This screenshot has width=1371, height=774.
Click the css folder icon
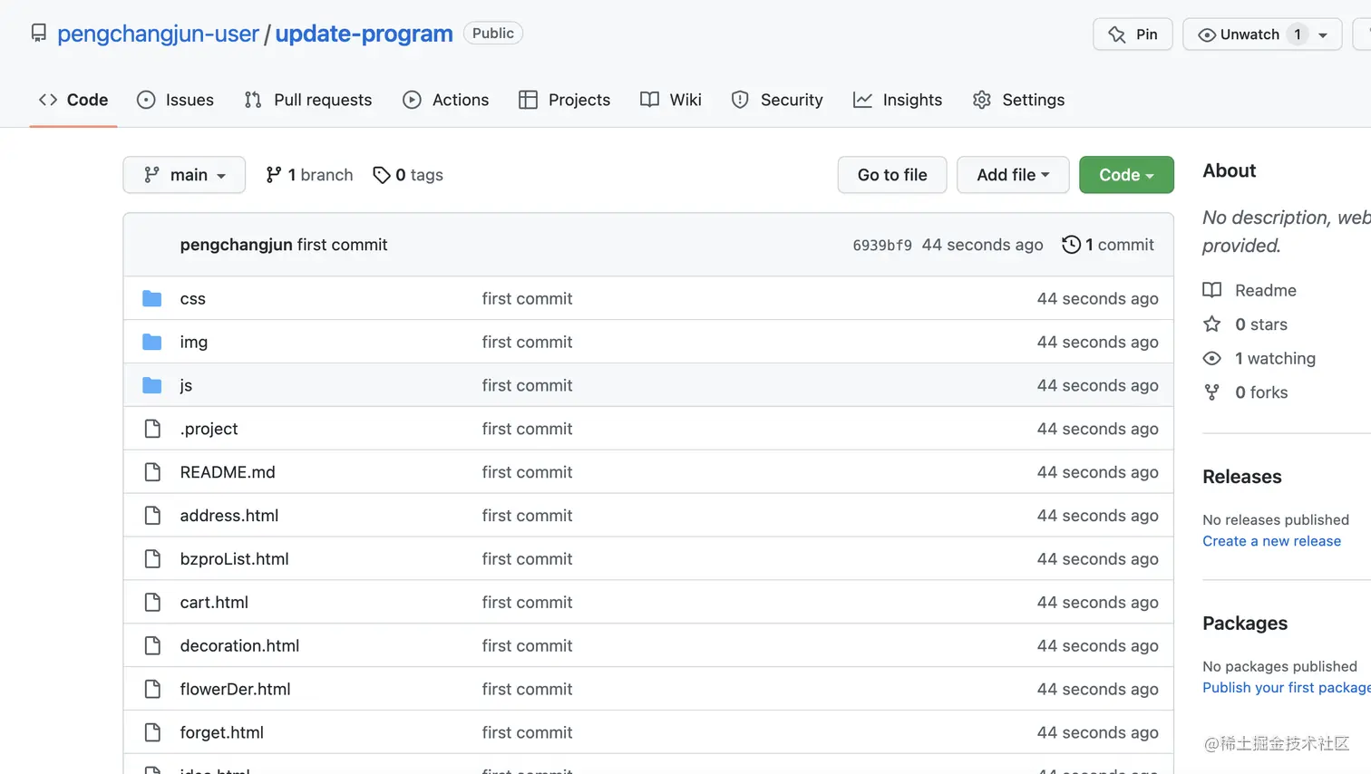(x=152, y=298)
